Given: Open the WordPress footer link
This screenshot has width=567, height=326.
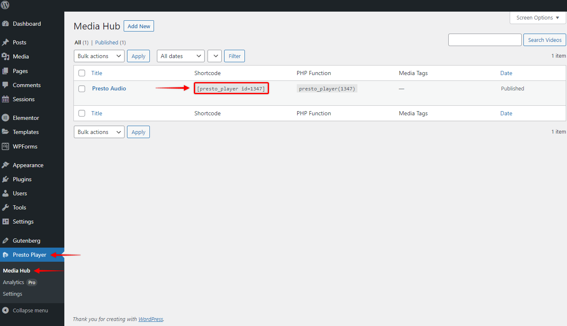Looking at the screenshot, I should pos(151,319).
